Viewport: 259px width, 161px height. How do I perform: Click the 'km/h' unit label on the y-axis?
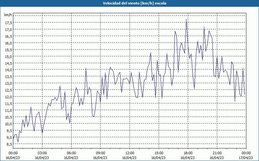click(8, 15)
